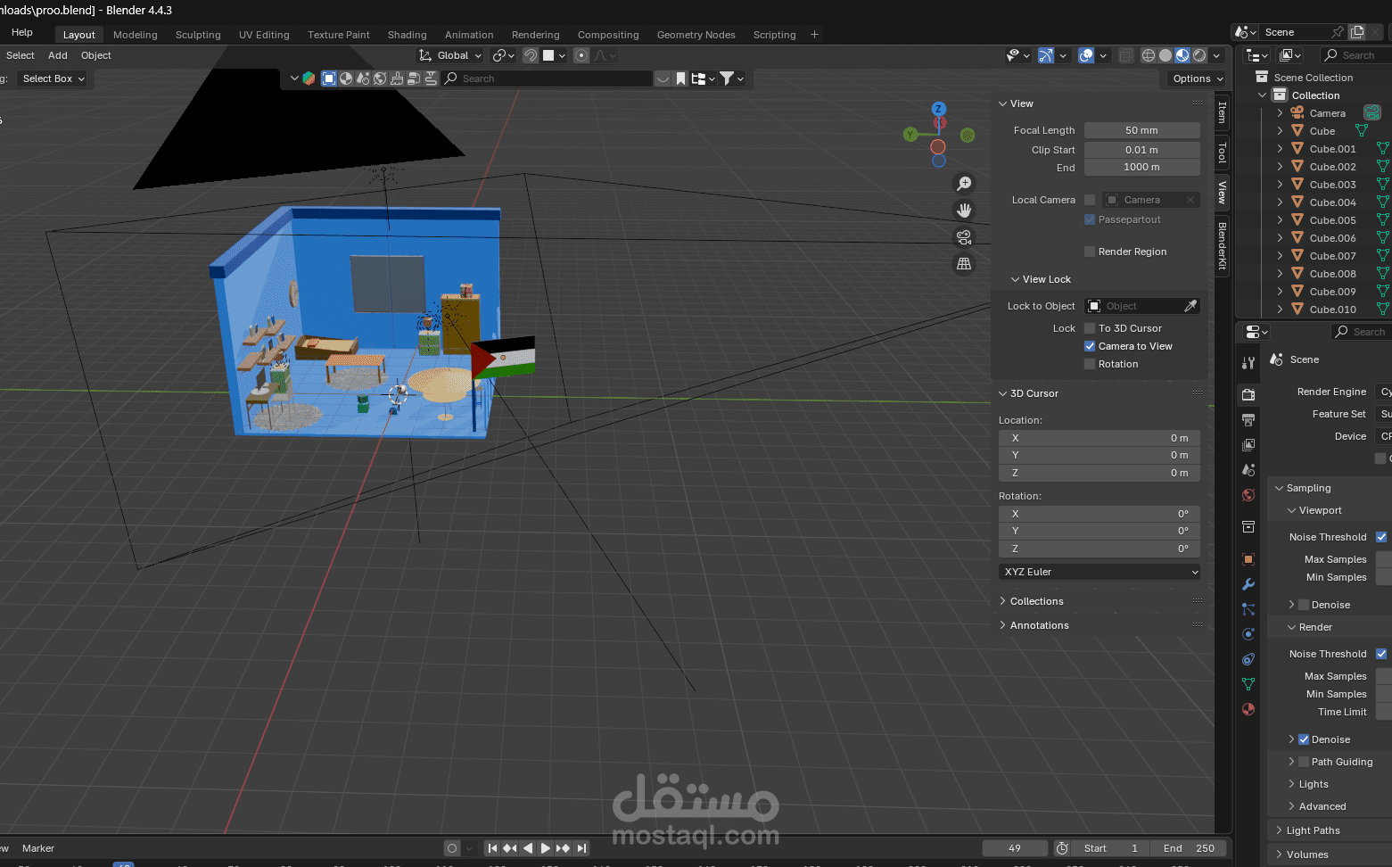
Task: Open the BlenderKit sidebar tab
Action: coord(1223,246)
